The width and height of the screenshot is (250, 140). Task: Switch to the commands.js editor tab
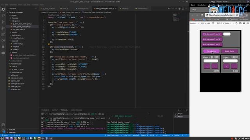pyautogui.click(x=142, y=9)
